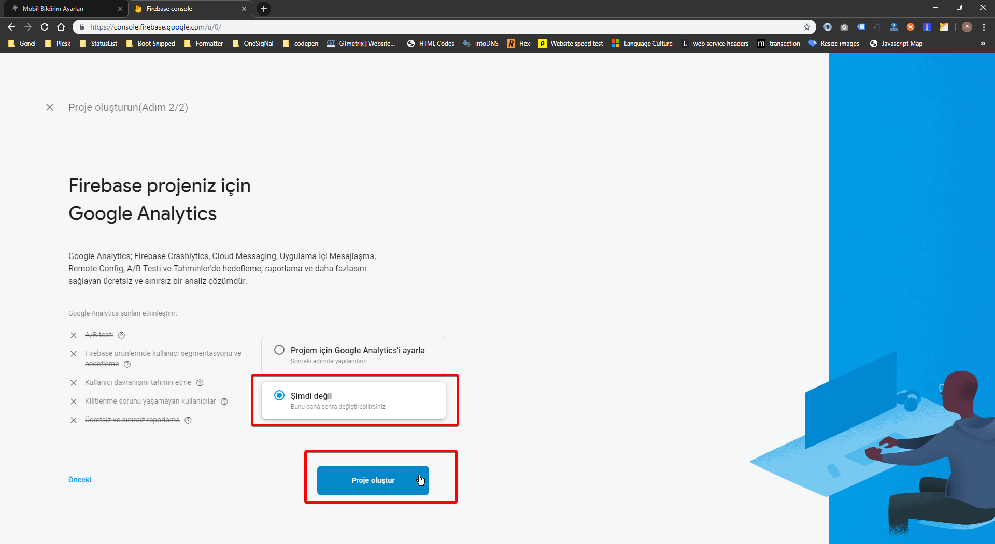This screenshot has height=544, width=995.
Task: Open the Plesk bookmark folder
Action: pos(58,44)
